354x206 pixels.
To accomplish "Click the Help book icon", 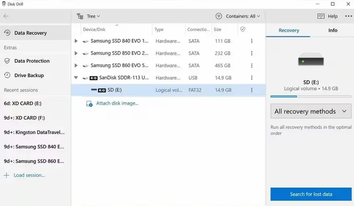I will (x=321, y=16).
